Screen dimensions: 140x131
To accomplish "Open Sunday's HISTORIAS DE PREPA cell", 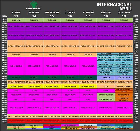I will click(124, 64).
